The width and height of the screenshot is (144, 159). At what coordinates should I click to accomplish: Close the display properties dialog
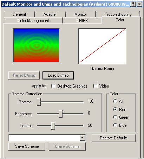139,4
